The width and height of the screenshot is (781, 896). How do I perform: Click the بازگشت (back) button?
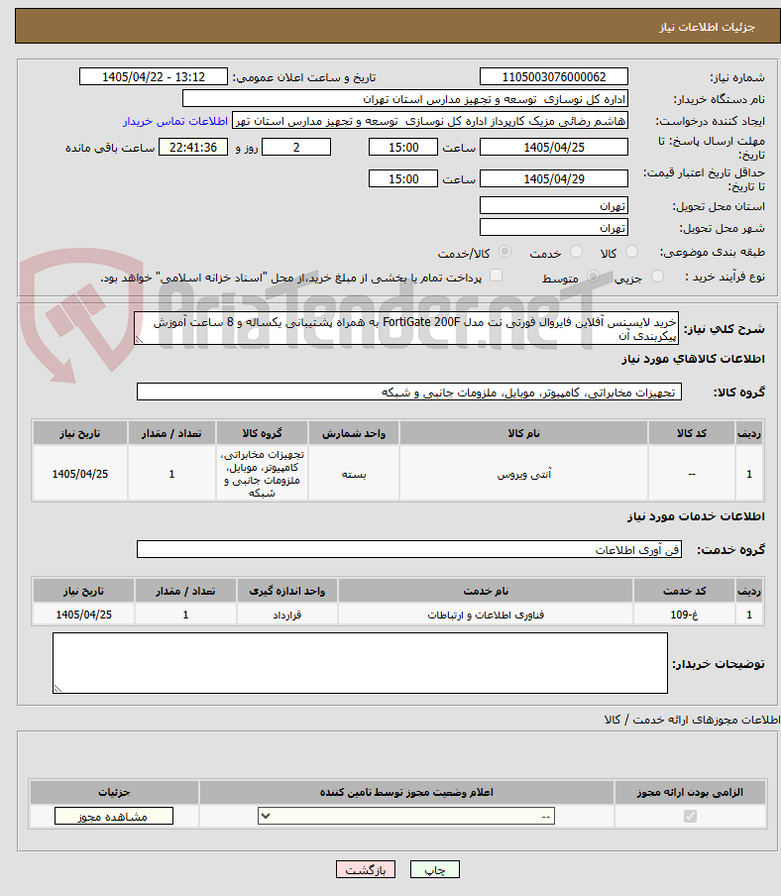pos(366,869)
